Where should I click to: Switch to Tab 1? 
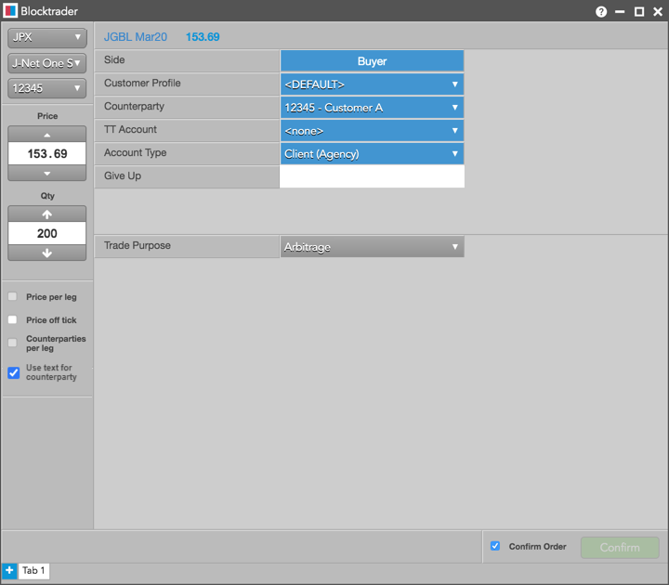33,571
